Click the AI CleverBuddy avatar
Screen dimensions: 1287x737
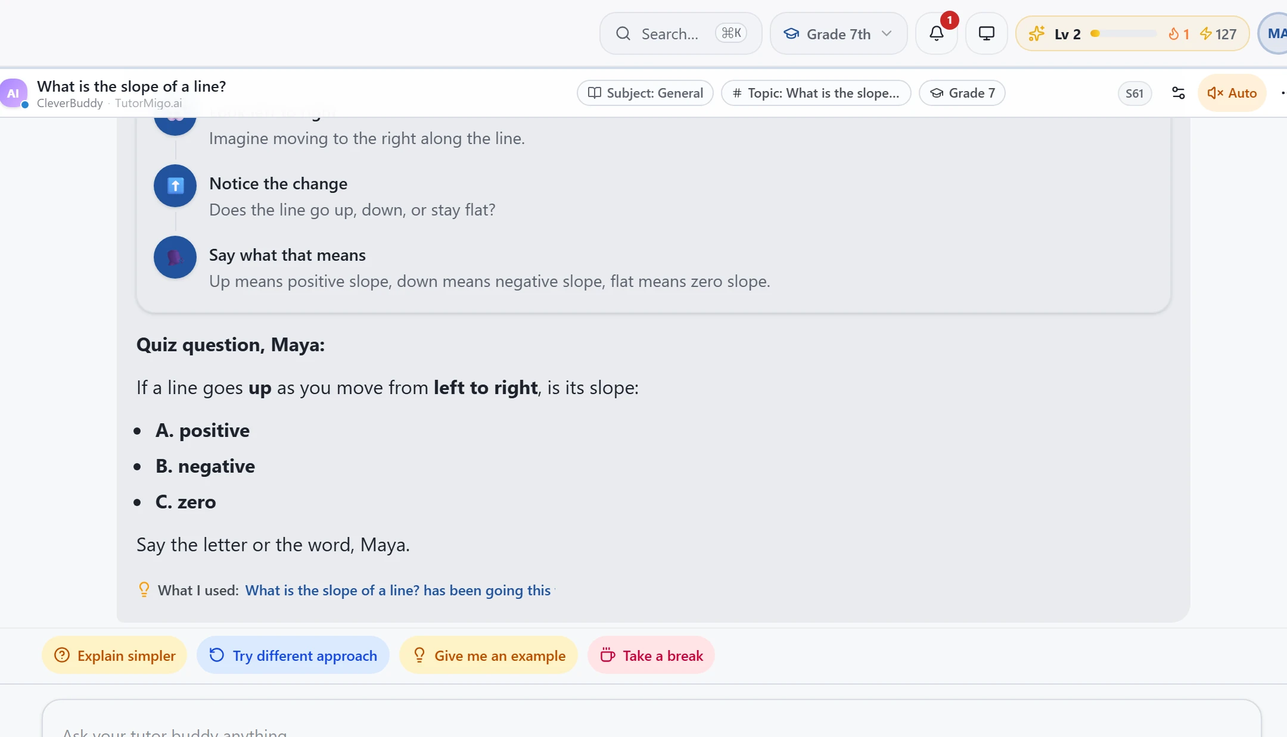[x=13, y=93]
